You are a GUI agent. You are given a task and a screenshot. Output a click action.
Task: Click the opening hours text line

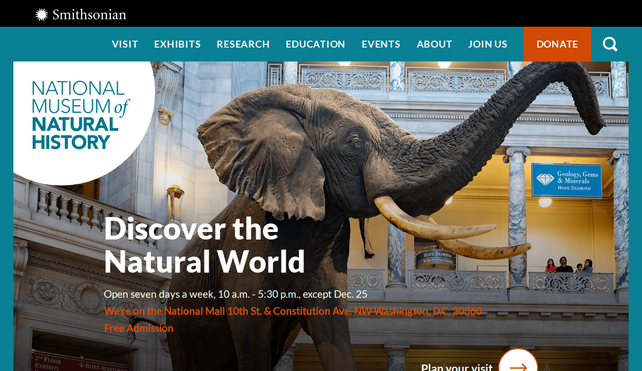click(x=235, y=293)
